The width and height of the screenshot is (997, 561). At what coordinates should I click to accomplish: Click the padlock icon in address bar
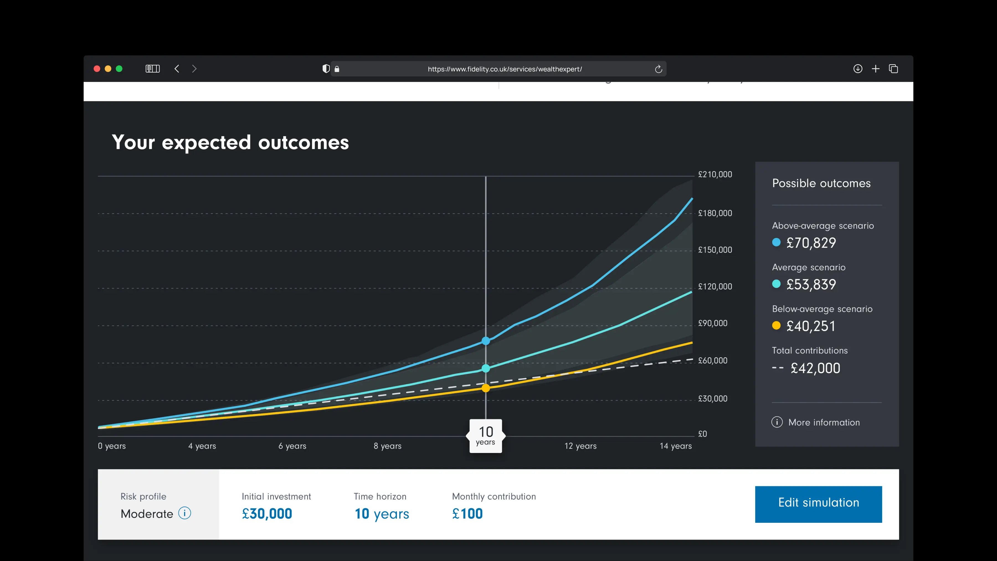coord(337,69)
